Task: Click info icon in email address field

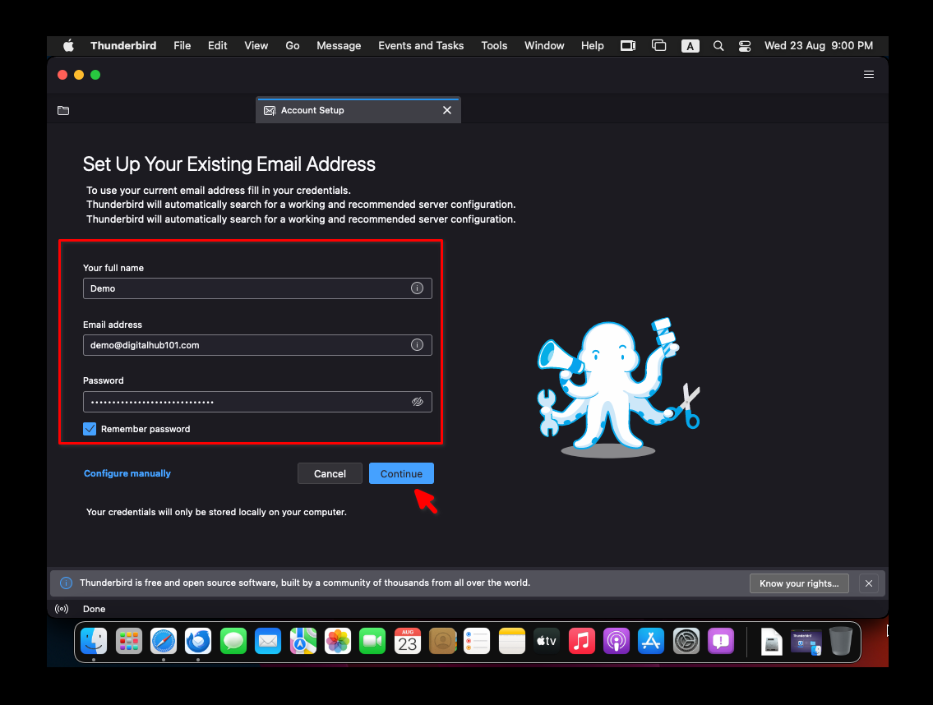Action: 417,344
